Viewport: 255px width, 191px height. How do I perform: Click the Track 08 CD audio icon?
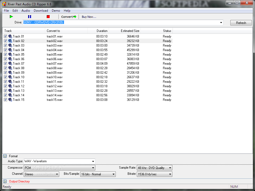click(10, 68)
